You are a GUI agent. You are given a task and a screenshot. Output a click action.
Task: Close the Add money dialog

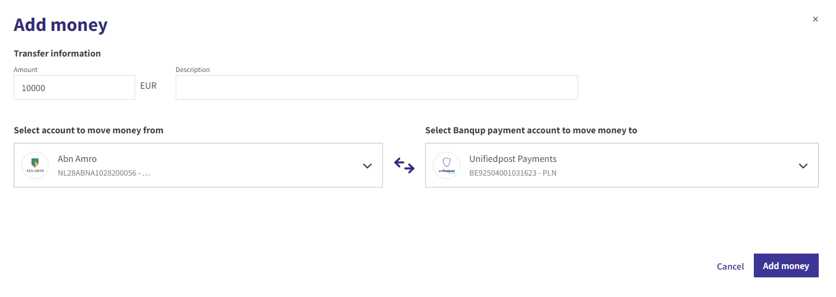[x=815, y=19]
